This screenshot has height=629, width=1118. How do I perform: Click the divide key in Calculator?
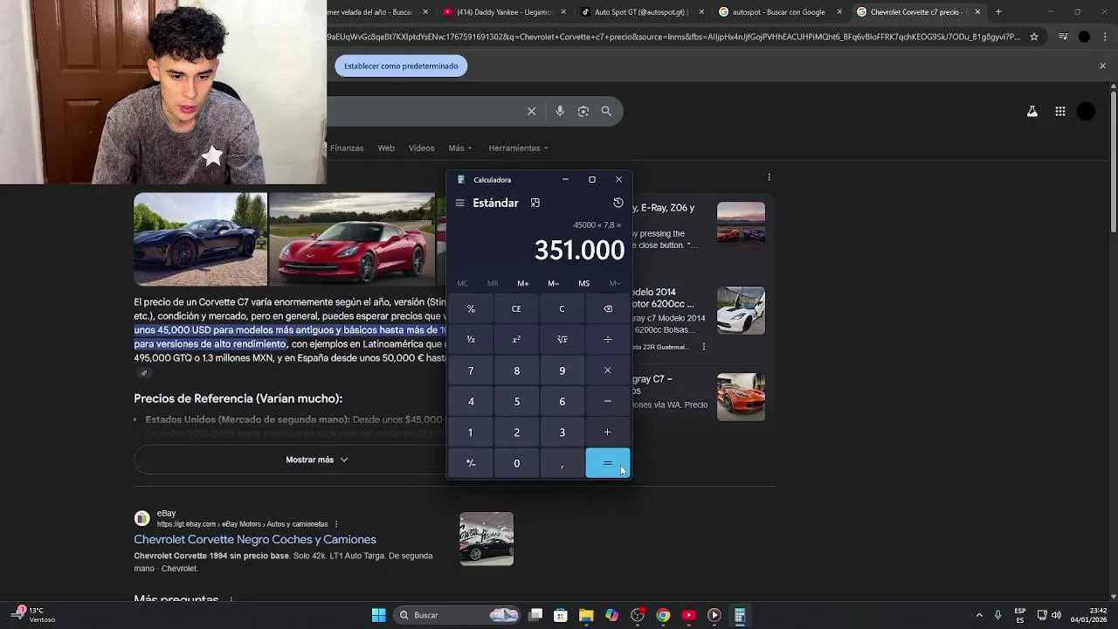tap(608, 339)
